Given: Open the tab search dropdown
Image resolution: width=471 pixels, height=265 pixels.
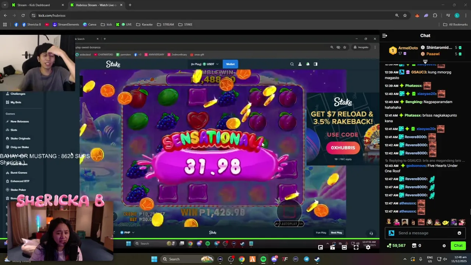Looking at the screenshot, I should [5, 5].
